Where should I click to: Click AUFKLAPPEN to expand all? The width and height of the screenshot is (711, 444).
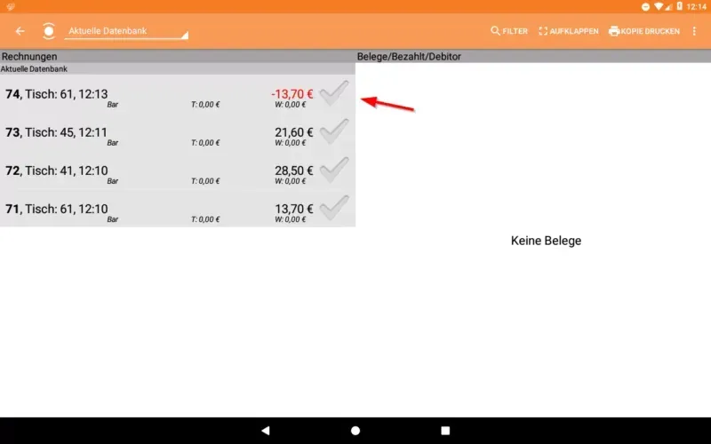[569, 31]
